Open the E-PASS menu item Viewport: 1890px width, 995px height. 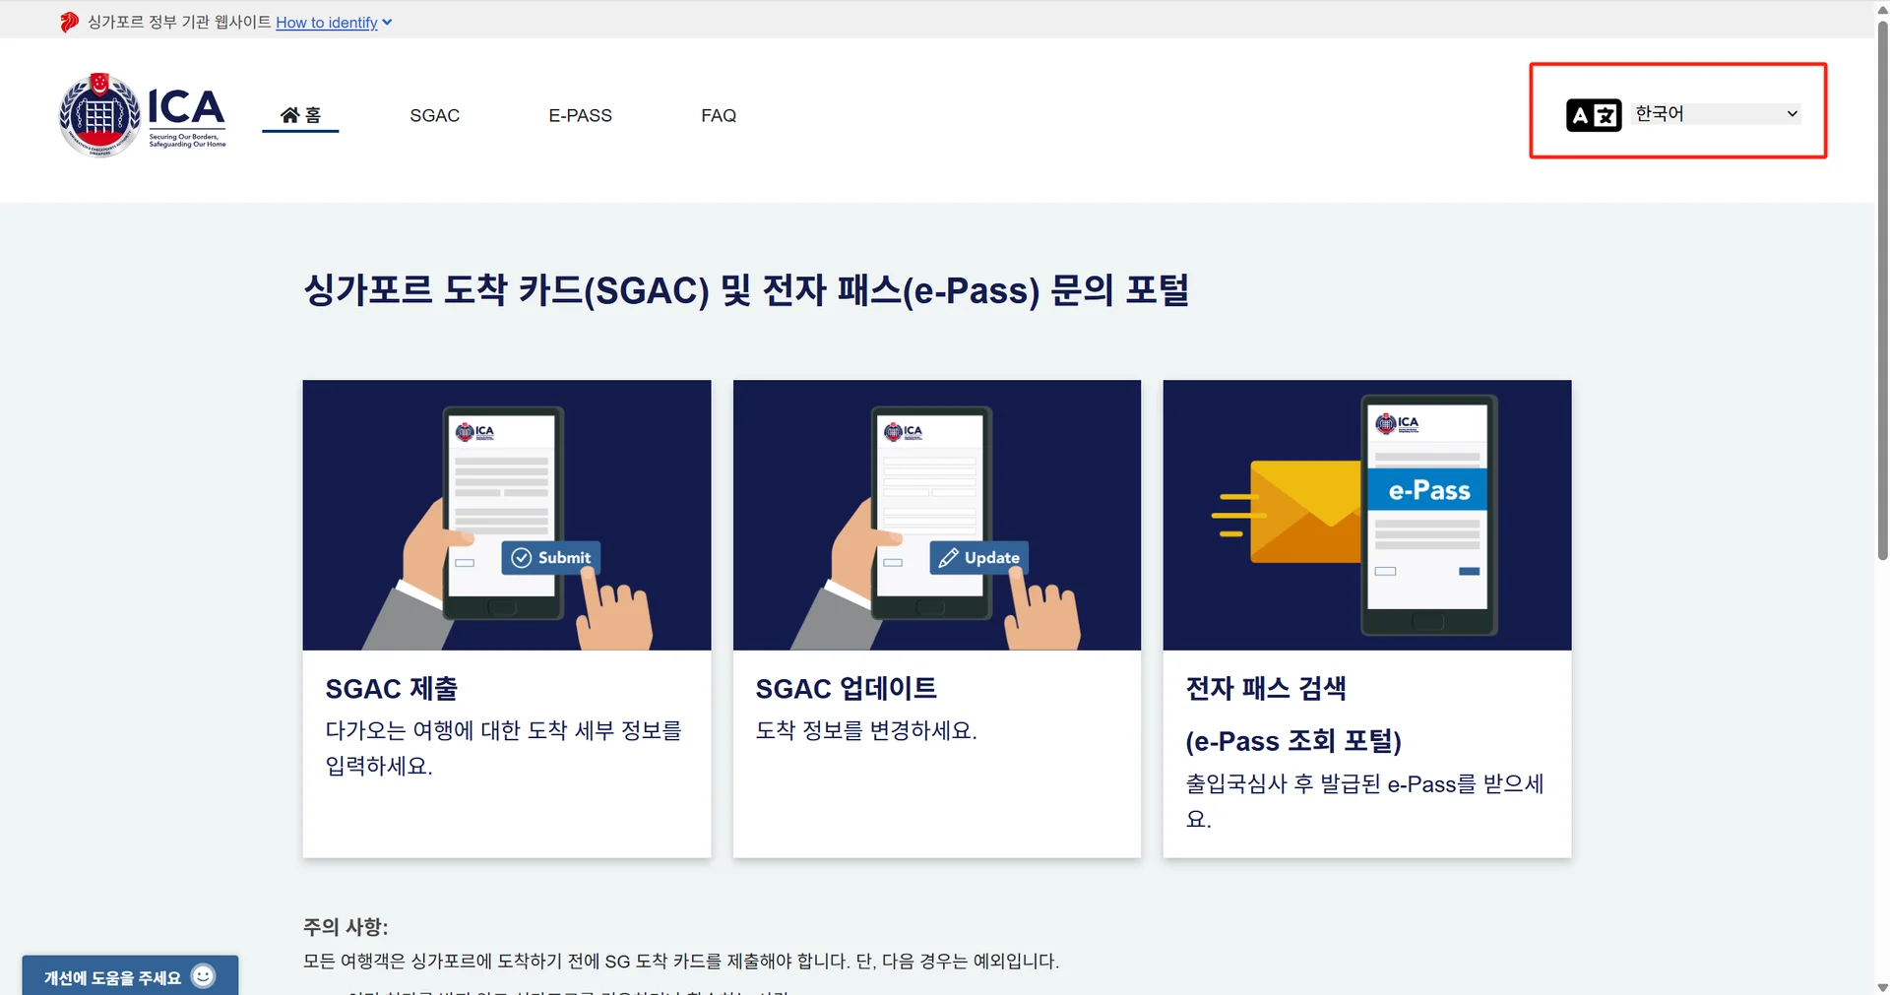click(x=581, y=115)
